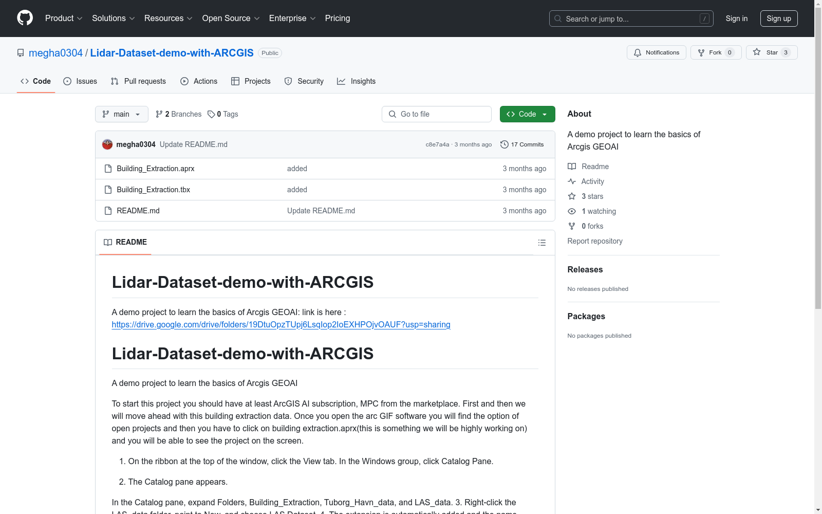Expand the Solutions dropdown

[114, 18]
